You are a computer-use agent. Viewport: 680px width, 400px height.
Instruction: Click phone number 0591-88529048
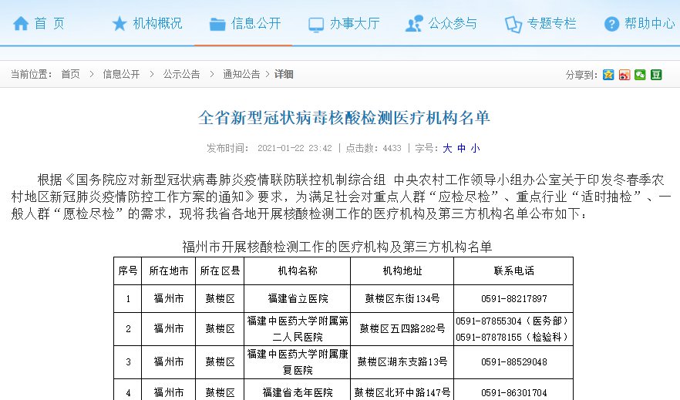pyautogui.click(x=514, y=362)
